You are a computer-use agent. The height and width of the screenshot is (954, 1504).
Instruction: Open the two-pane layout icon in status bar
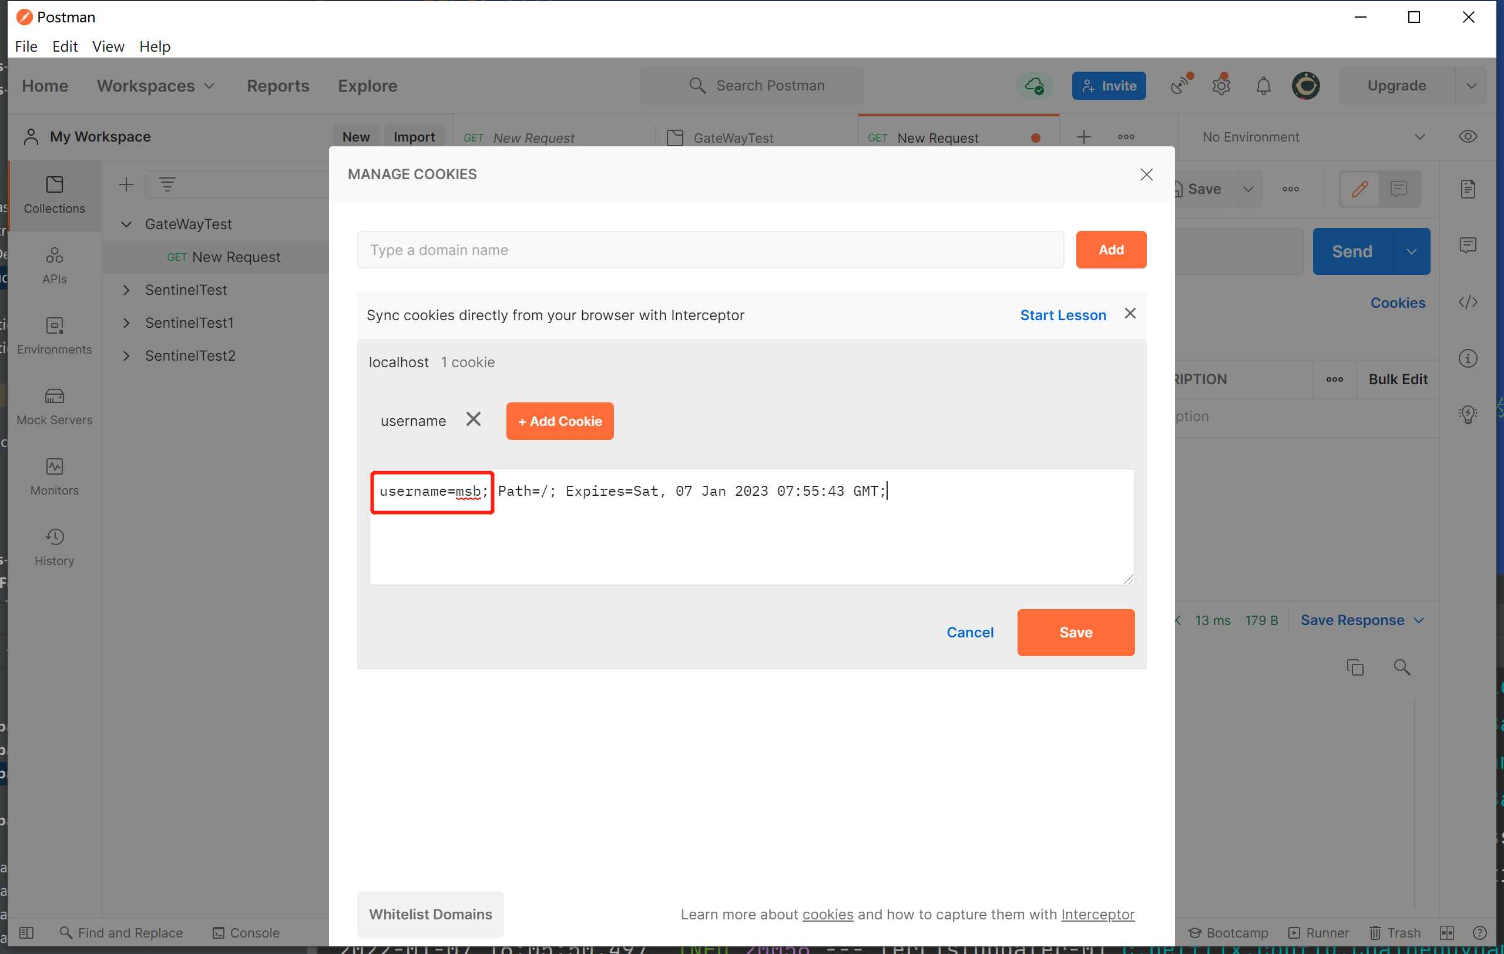coord(1446,932)
